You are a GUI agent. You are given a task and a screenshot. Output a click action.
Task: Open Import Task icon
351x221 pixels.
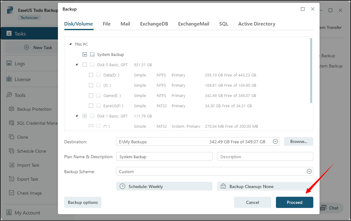(x=12, y=165)
